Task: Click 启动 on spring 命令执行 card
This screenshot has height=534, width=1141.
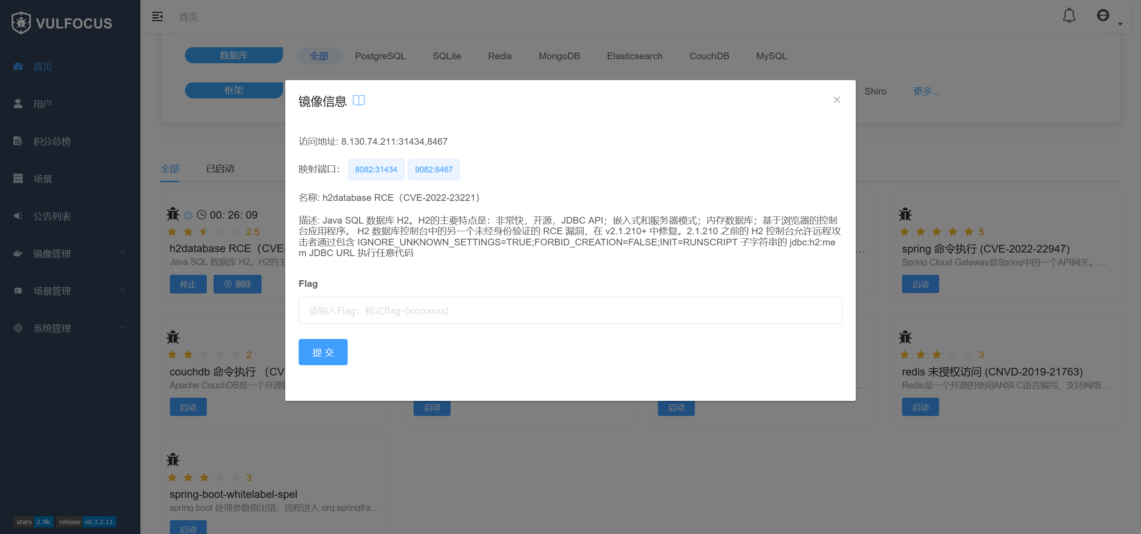Action: (x=920, y=284)
